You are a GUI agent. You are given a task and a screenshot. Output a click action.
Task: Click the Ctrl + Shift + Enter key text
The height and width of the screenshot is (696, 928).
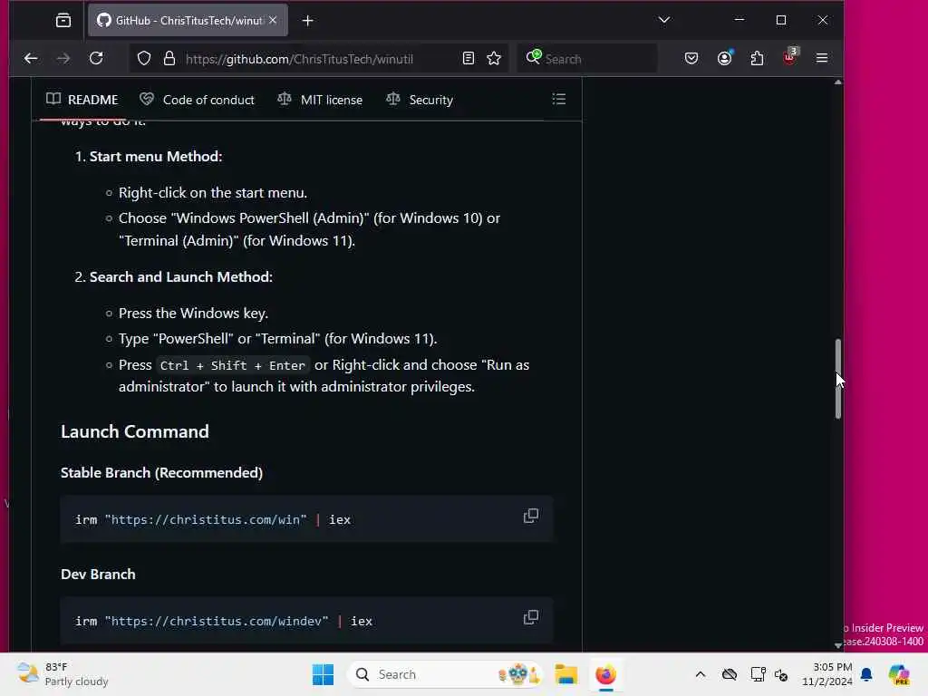(233, 366)
